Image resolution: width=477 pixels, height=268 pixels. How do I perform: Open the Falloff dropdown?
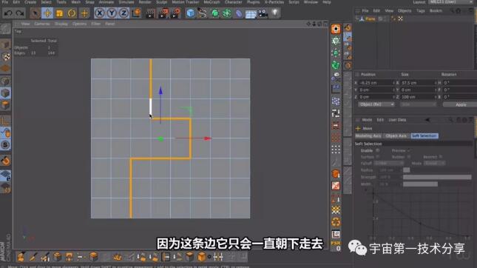(388, 163)
